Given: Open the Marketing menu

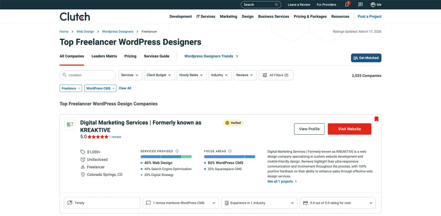Looking at the screenshot, I should pyautogui.click(x=228, y=17).
